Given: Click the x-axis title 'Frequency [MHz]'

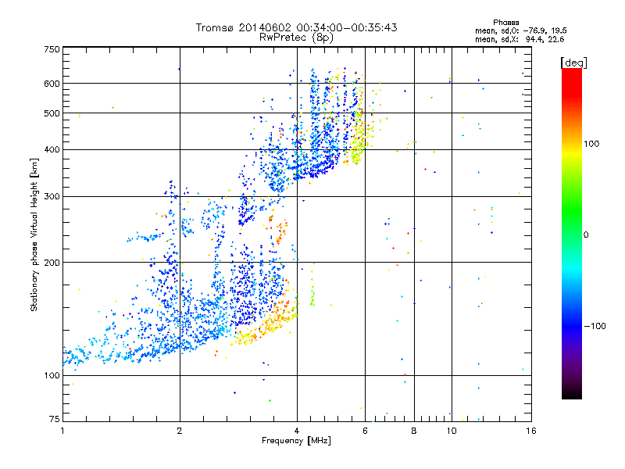Looking at the screenshot, I should coord(296,441).
